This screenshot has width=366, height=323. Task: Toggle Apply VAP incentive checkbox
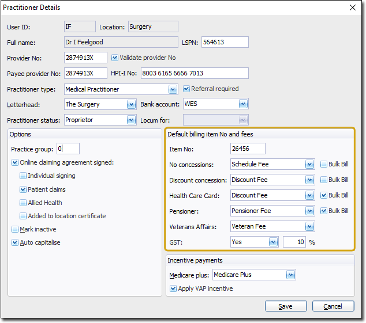tap(173, 288)
